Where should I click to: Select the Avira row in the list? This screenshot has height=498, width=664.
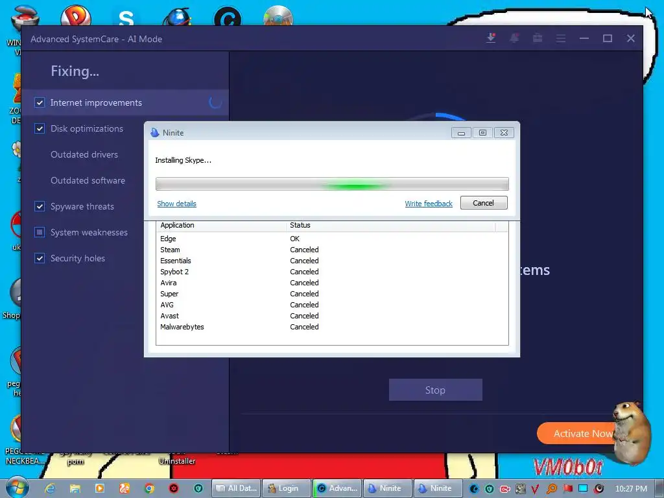click(332, 283)
